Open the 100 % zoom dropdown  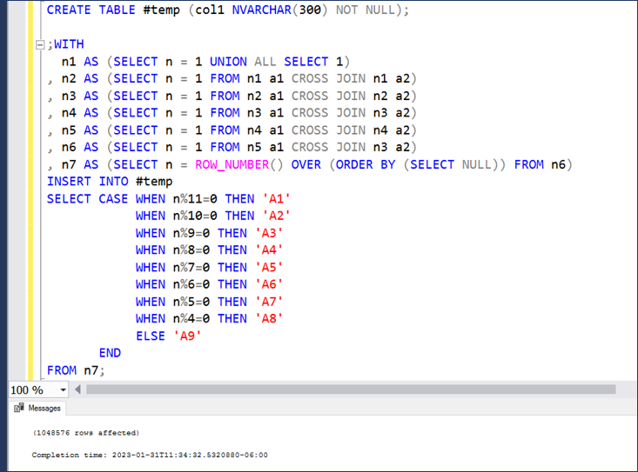tap(63, 390)
